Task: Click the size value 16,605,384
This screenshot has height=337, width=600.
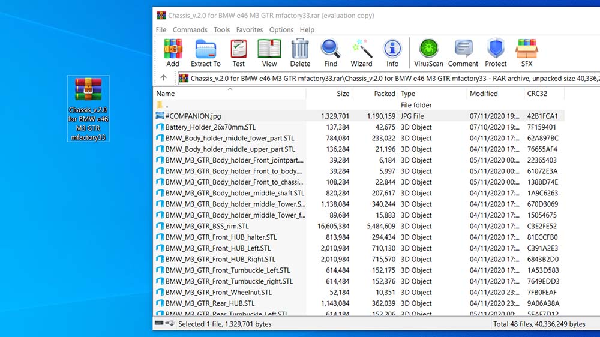Action: (x=333, y=227)
